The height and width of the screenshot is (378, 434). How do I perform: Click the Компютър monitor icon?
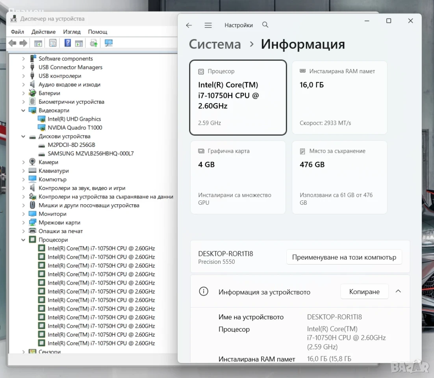[32, 179]
